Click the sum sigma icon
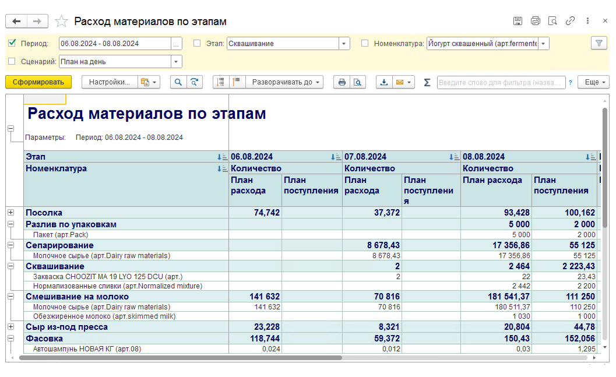The height and width of the screenshot is (377, 616). pyautogui.click(x=427, y=82)
